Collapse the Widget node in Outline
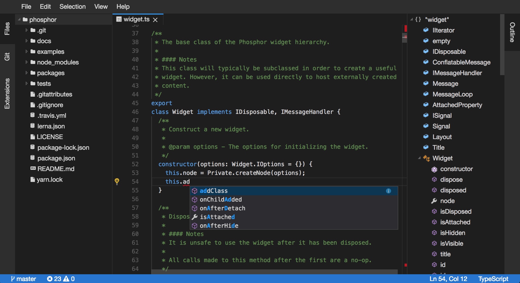The image size is (520, 283). (x=419, y=158)
